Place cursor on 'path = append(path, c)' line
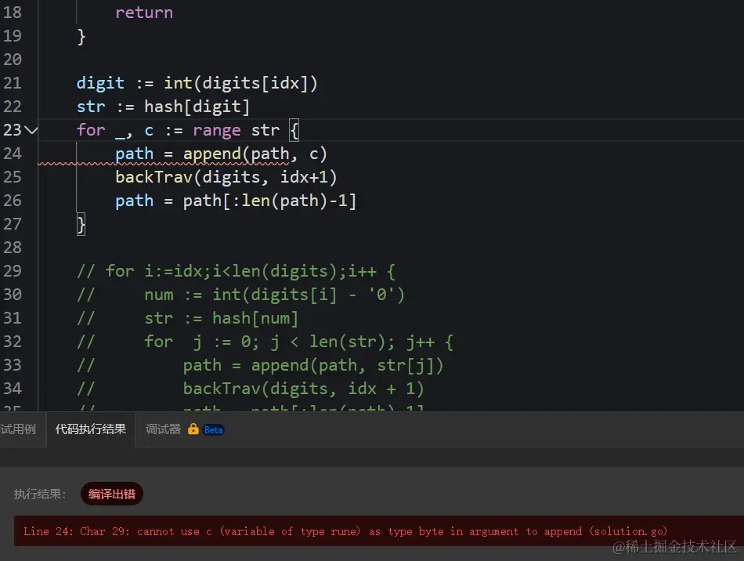744x561 pixels. click(221, 154)
